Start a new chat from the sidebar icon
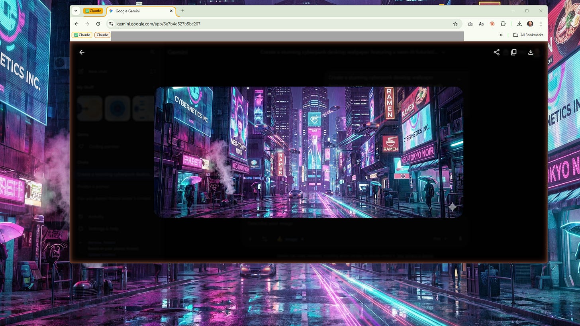The height and width of the screenshot is (326, 580). [x=81, y=71]
